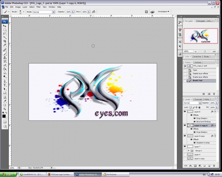Switch to the Channels tab

(198, 99)
